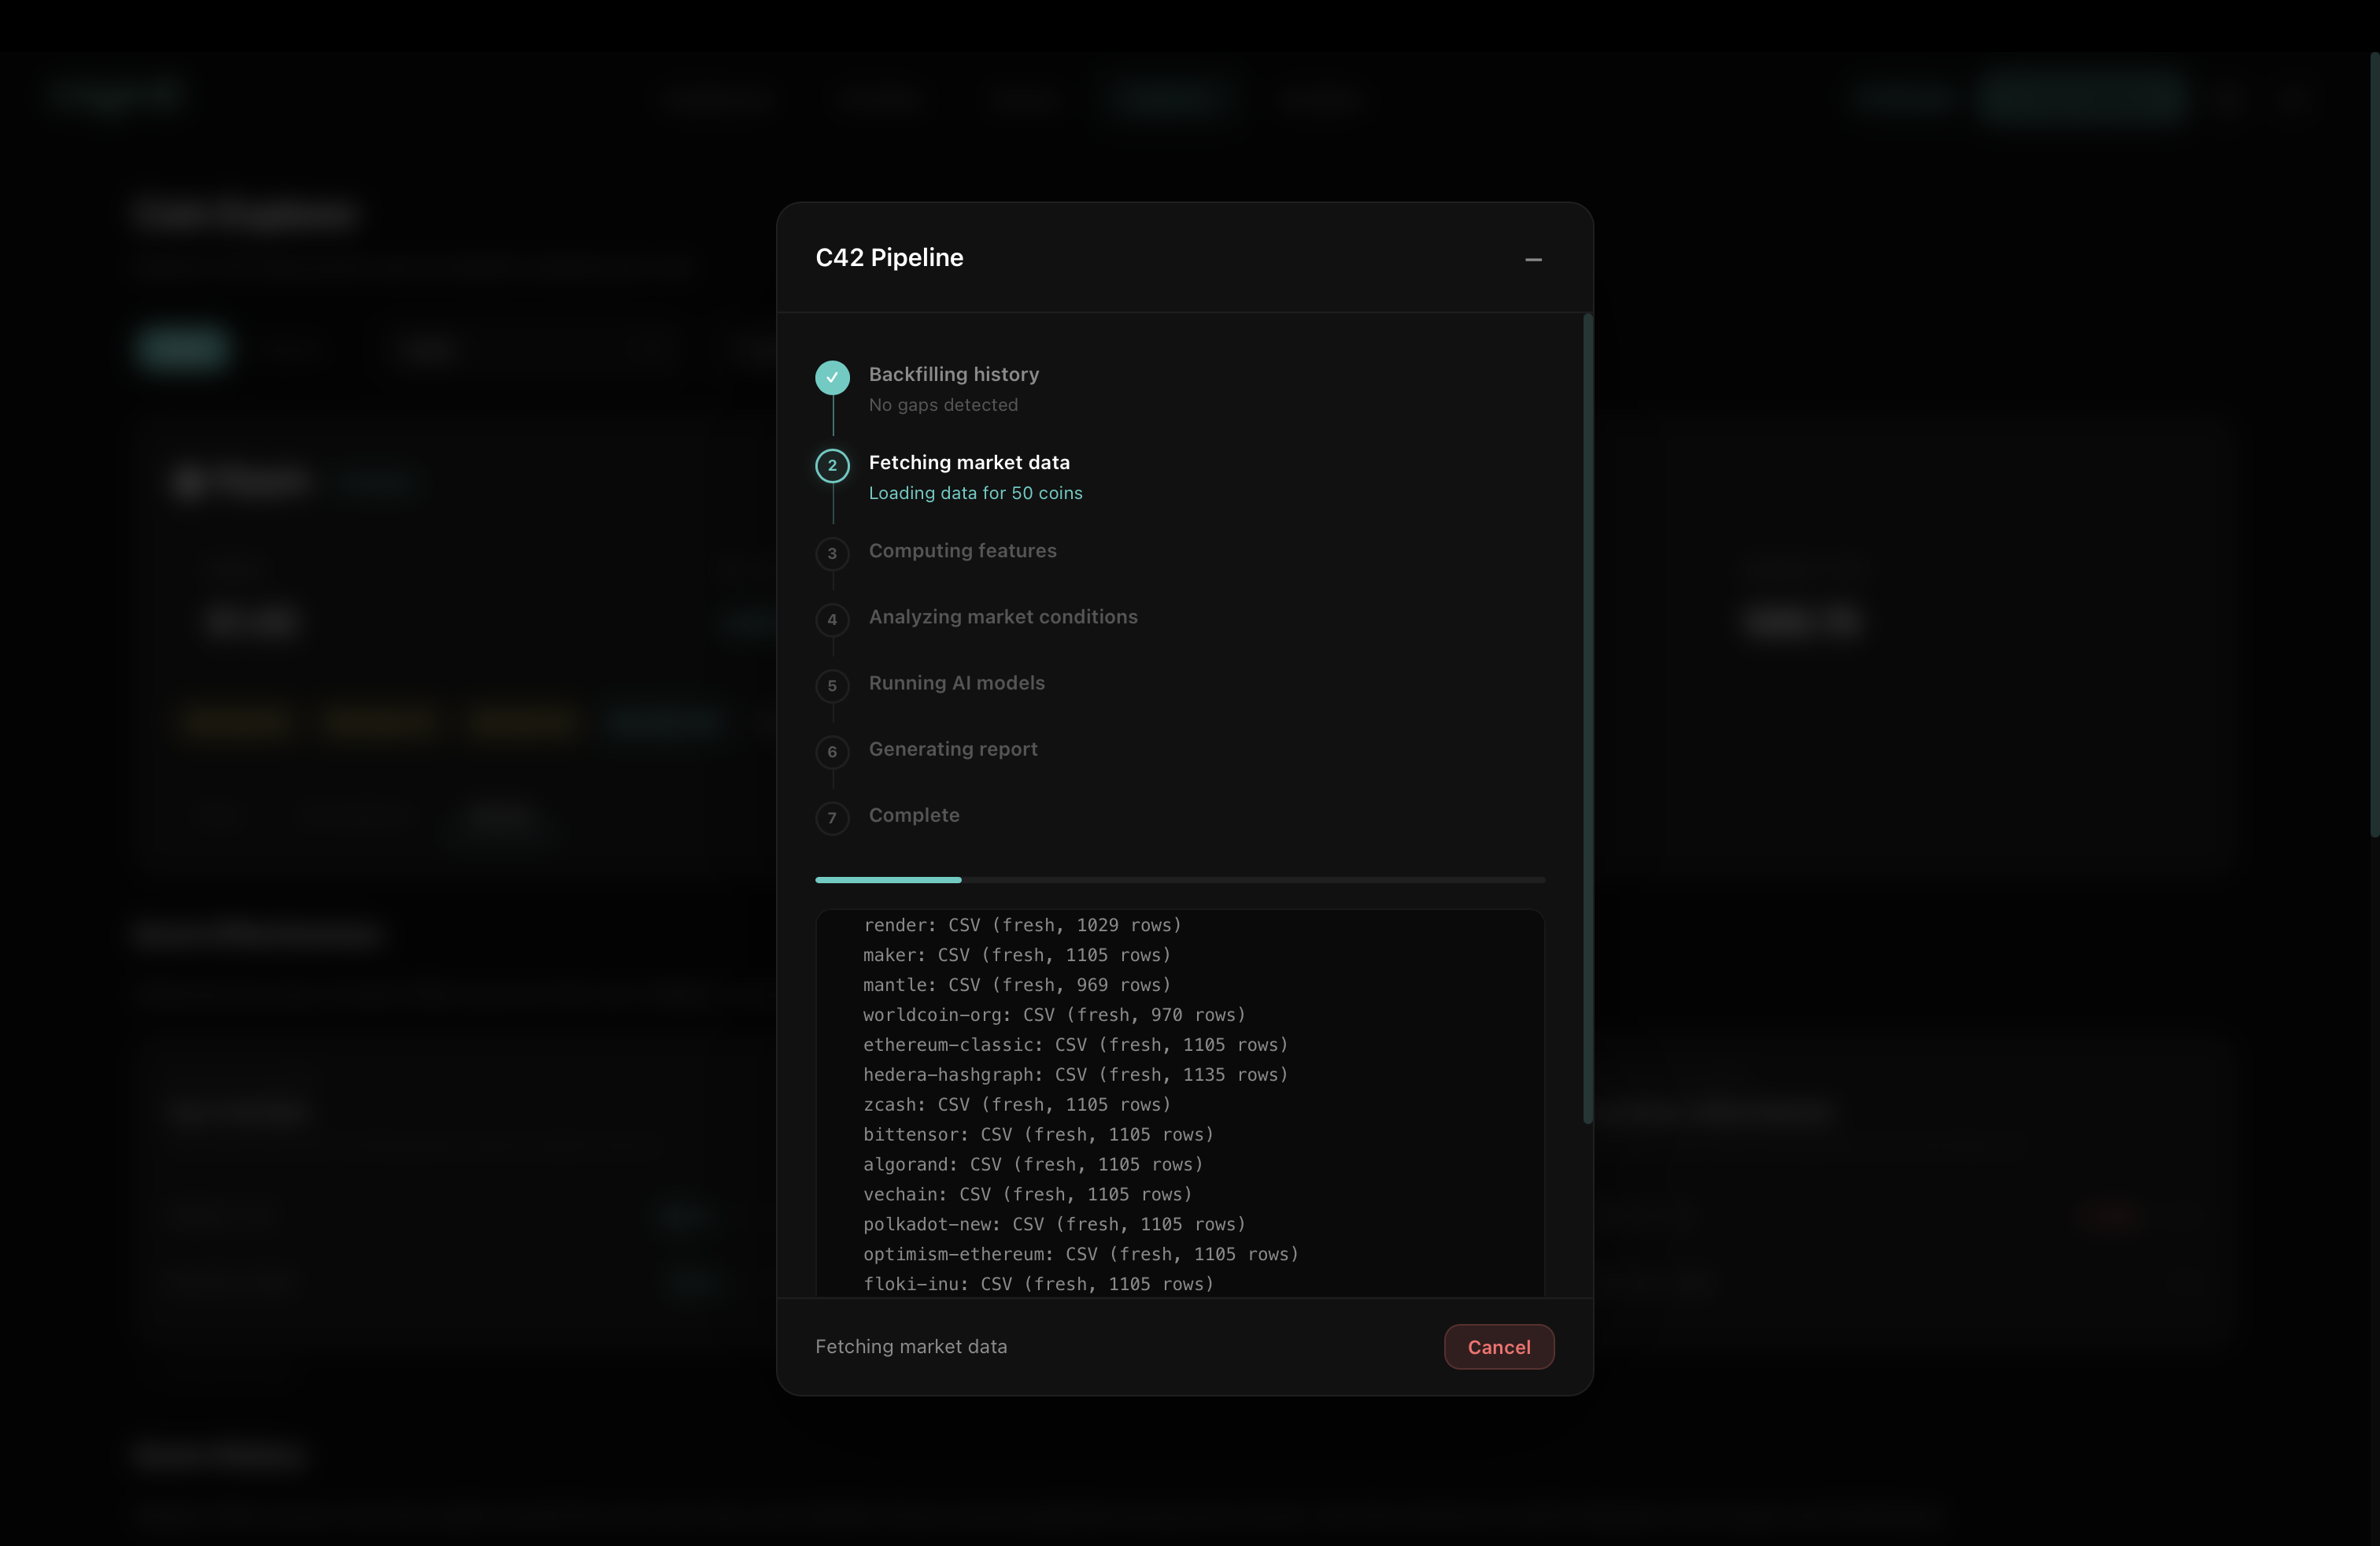Click the Fetching market data footer status
Viewport: 2380px width, 1546px height.
pos(911,1346)
